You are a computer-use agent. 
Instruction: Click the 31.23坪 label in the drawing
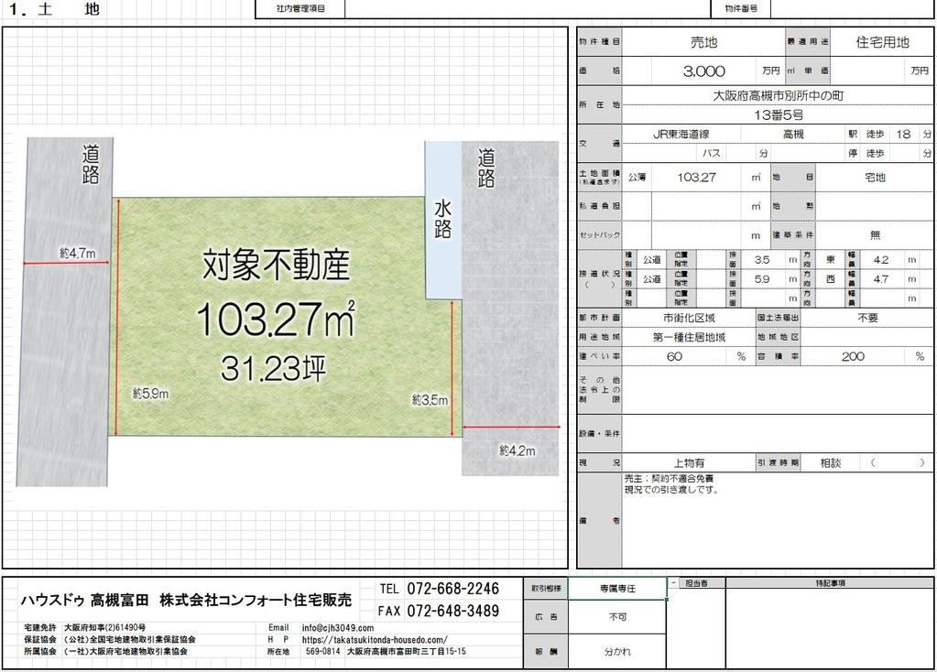point(274,368)
